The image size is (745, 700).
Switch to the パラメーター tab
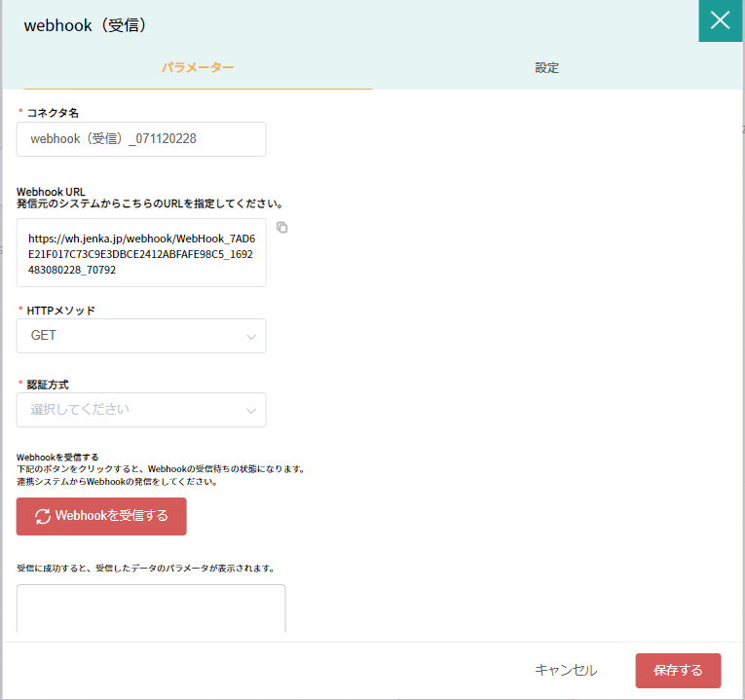point(197,68)
